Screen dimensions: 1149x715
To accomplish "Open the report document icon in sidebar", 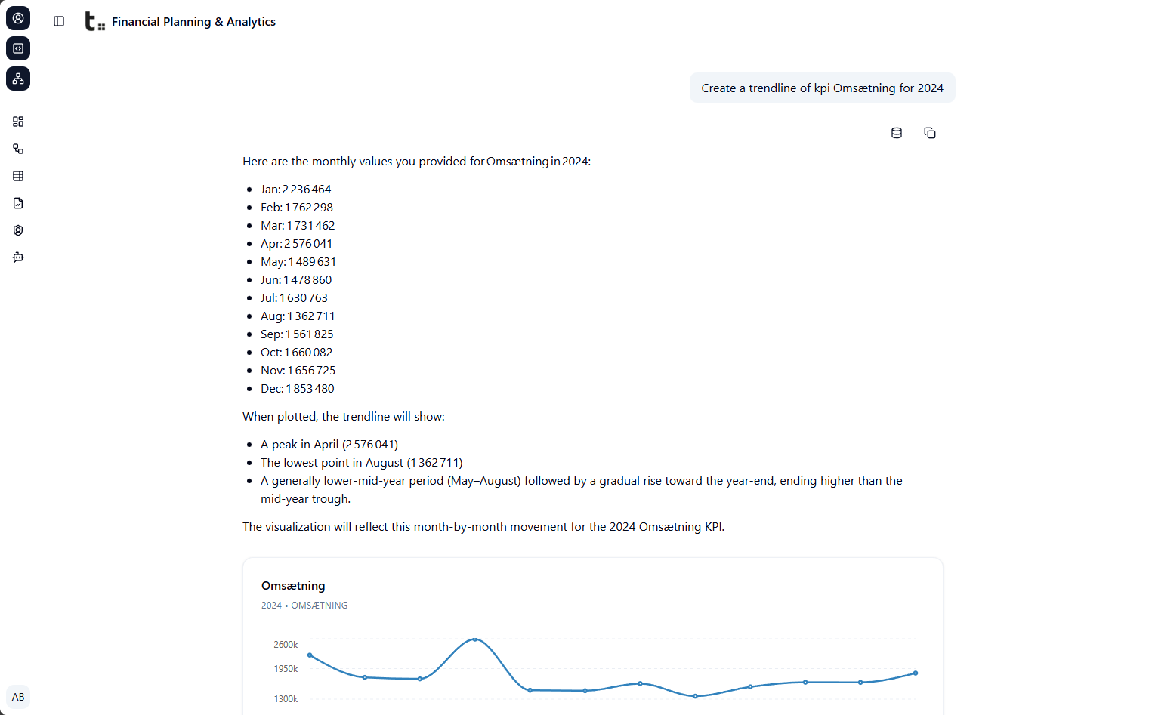I will [x=17, y=202].
